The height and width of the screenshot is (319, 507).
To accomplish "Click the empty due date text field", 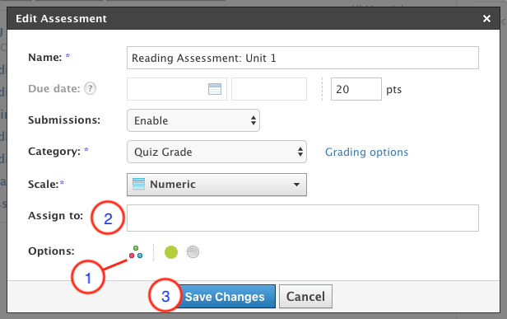I will click(x=177, y=89).
